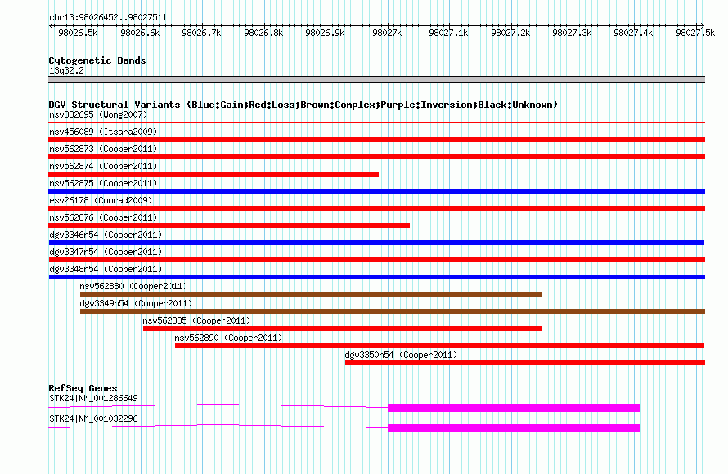Select the gray 13q32.2 cytogenetic band bar

coord(376,79)
